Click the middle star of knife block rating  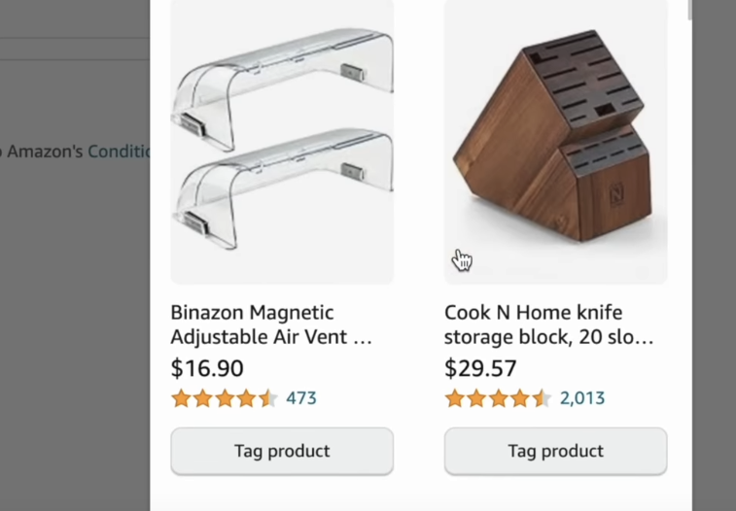[499, 398]
